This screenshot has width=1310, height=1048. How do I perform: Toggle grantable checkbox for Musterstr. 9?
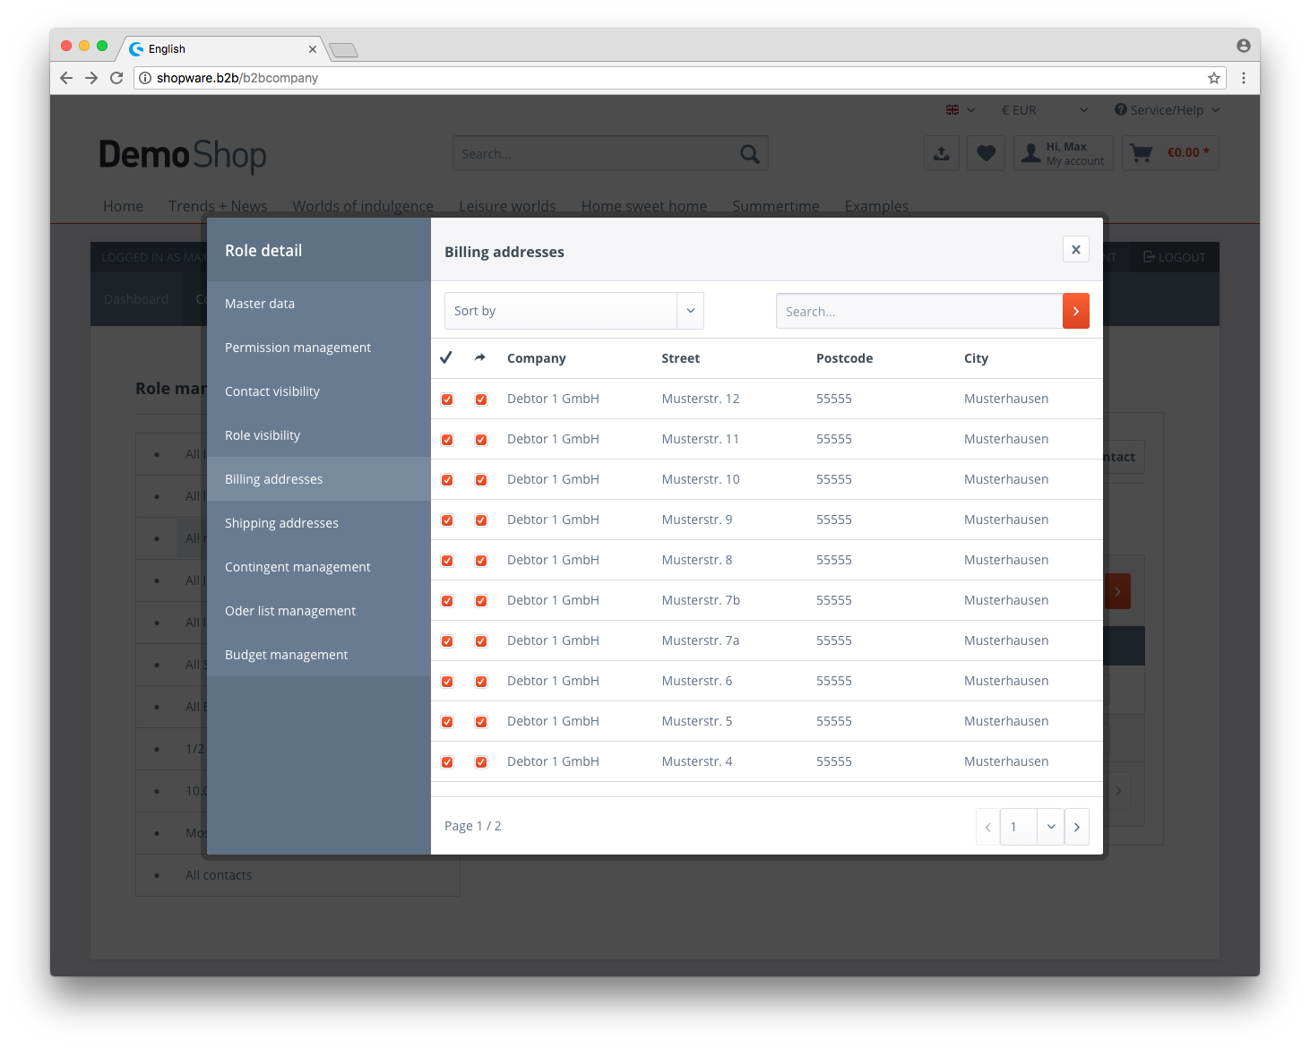[481, 520]
